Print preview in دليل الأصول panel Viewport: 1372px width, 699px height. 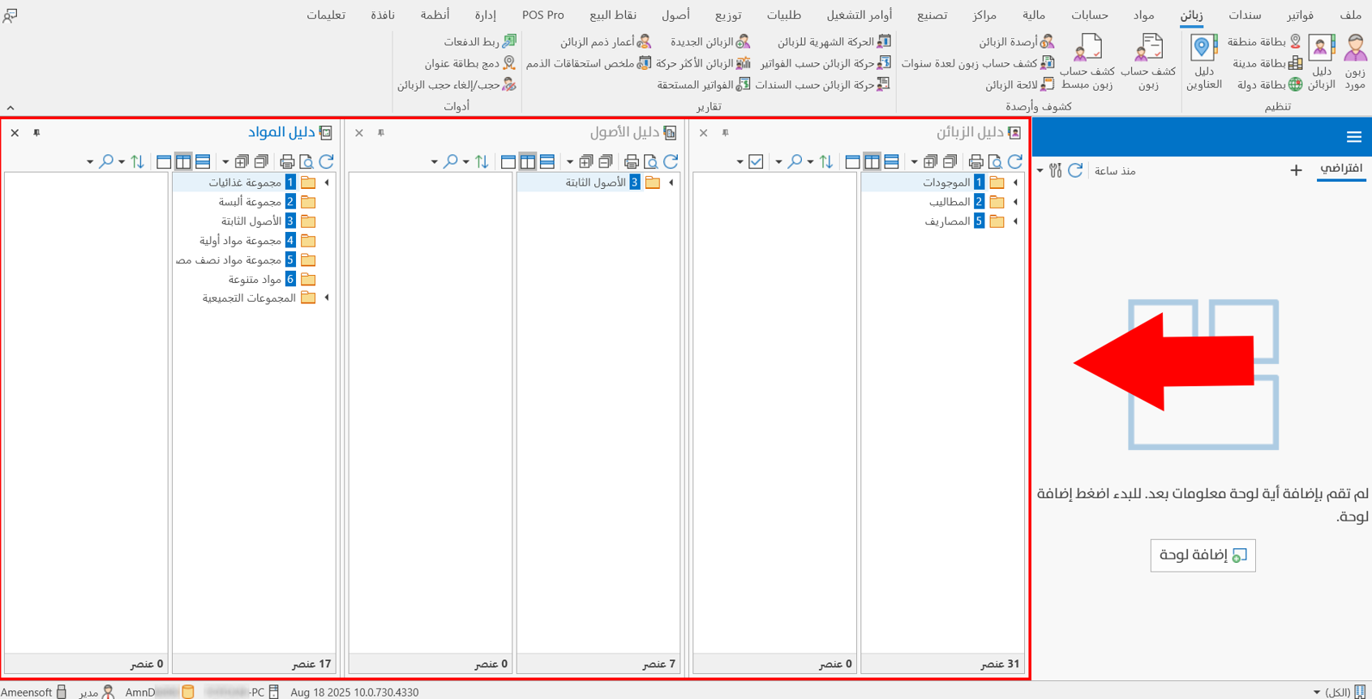pos(651,161)
